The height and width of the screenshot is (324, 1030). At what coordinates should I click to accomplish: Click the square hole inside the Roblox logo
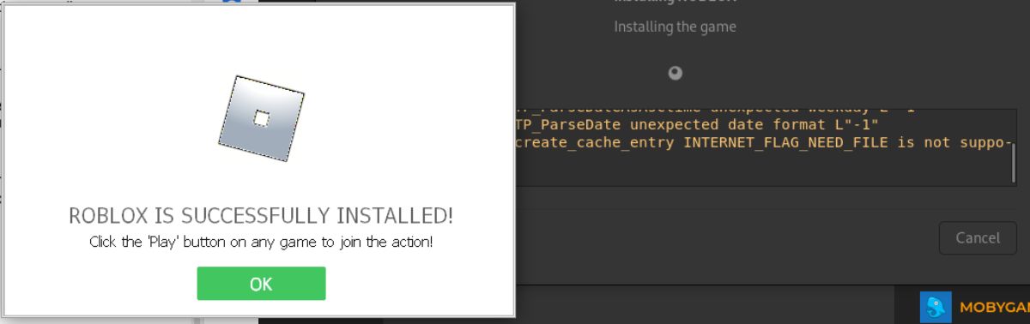click(x=262, y=118)
